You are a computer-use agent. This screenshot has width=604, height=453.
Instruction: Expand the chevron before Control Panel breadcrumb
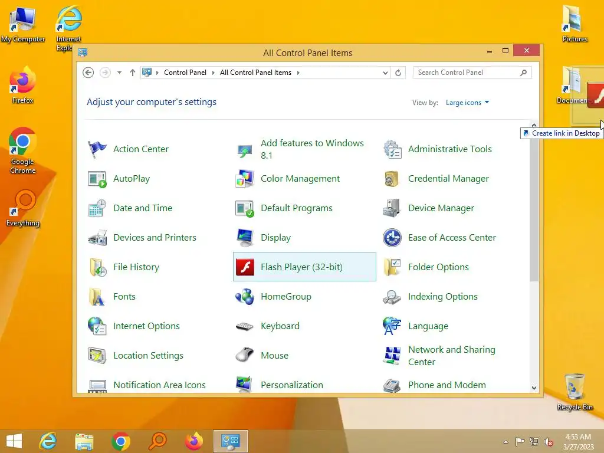click(157, 73)
